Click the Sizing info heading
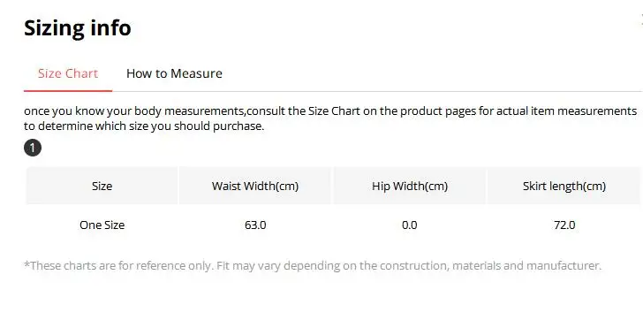The image size is (643, 328). 78,28
